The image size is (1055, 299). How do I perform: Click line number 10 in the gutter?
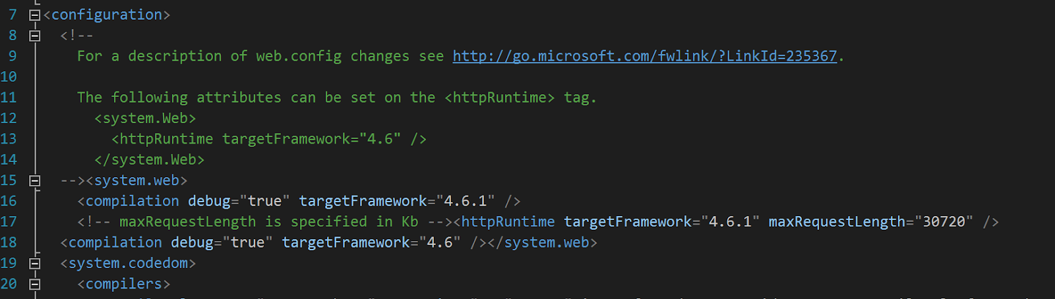(9, 77)
